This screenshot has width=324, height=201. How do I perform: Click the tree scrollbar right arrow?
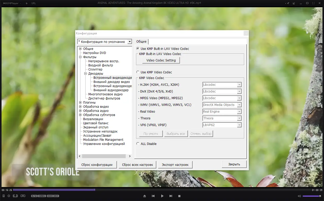point(130,156)
